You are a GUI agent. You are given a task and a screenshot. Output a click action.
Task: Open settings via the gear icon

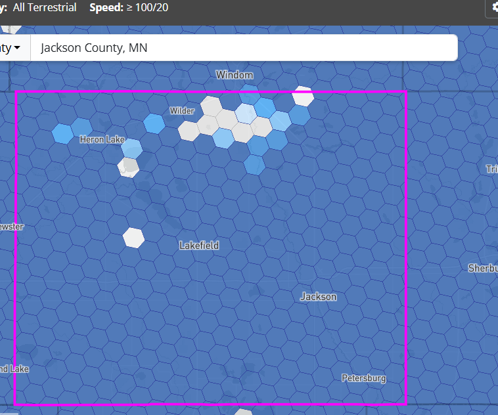[494, 8]
